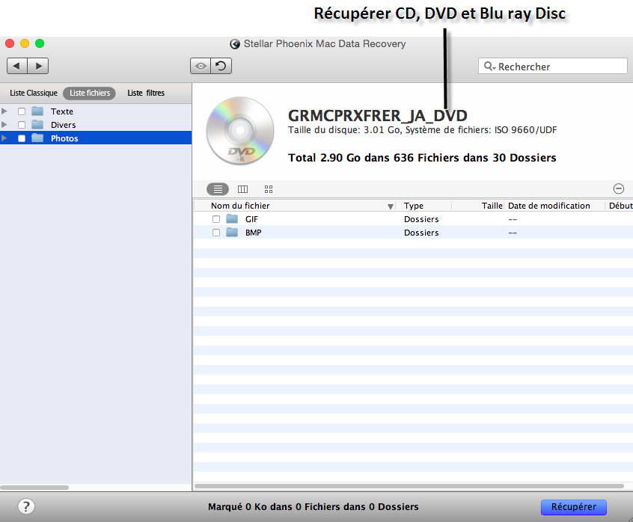Click the Récupérer button
The height and width of the screenshot is (522, 633).
[x=574, y=507]
